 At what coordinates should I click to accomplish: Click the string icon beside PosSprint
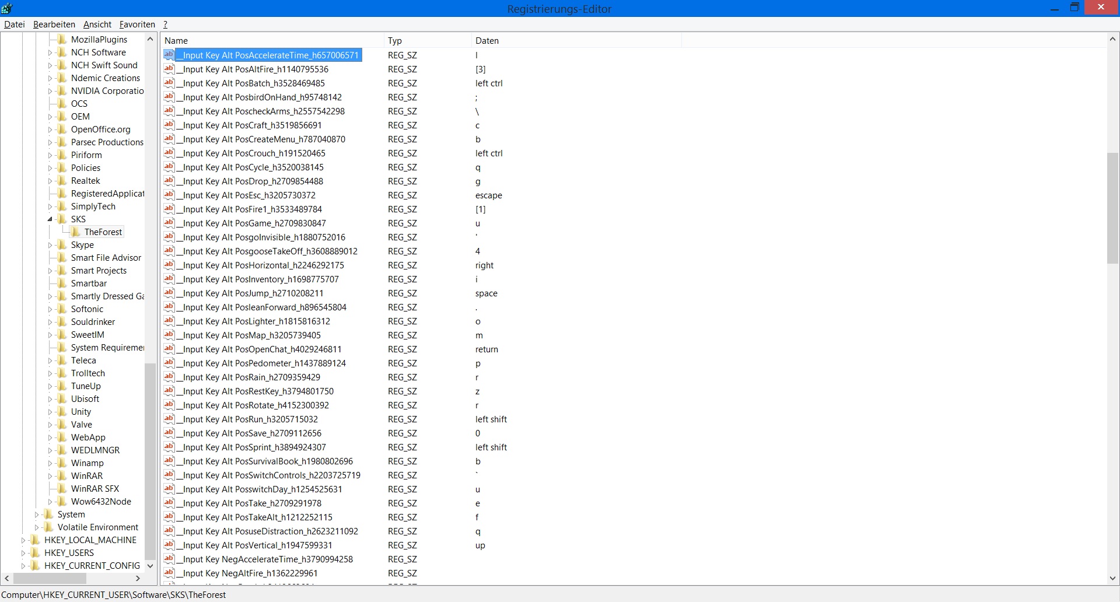(169, 447)
